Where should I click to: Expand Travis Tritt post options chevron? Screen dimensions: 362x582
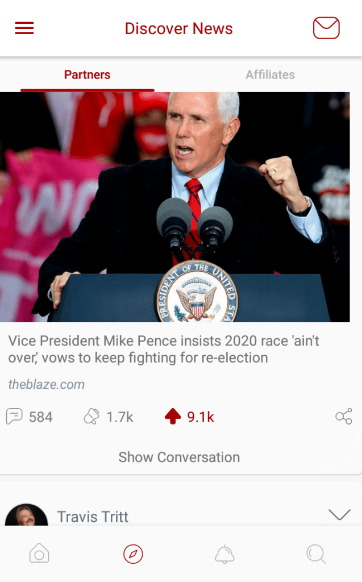coord(340,514)
